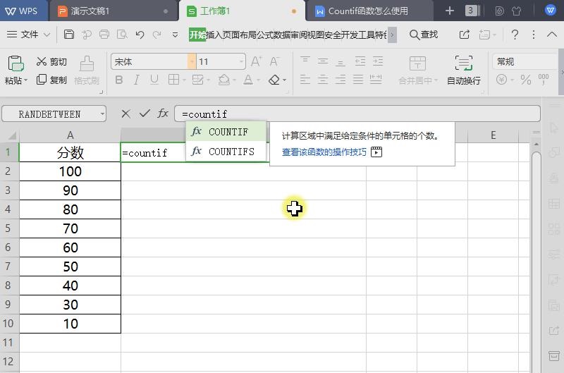Expand the font size dropdown showing 11
This screenshot has width=564, height=373.
[x=241, y=62]
